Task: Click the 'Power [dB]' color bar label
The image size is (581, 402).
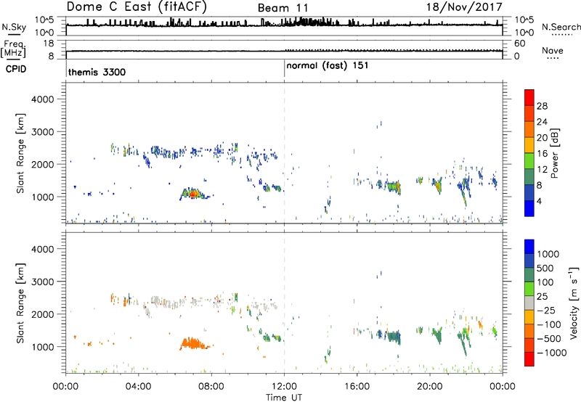Action: [554, 153]
